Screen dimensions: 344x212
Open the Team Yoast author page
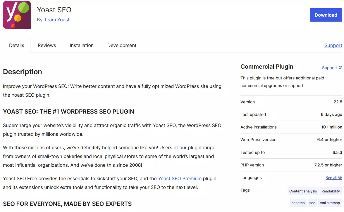point(57,20)
